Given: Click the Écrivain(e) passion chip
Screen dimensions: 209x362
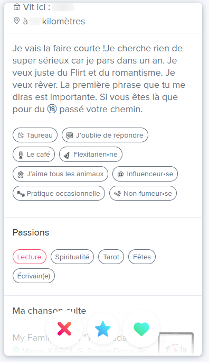Looking at the screenshot, I should [34, 276].
